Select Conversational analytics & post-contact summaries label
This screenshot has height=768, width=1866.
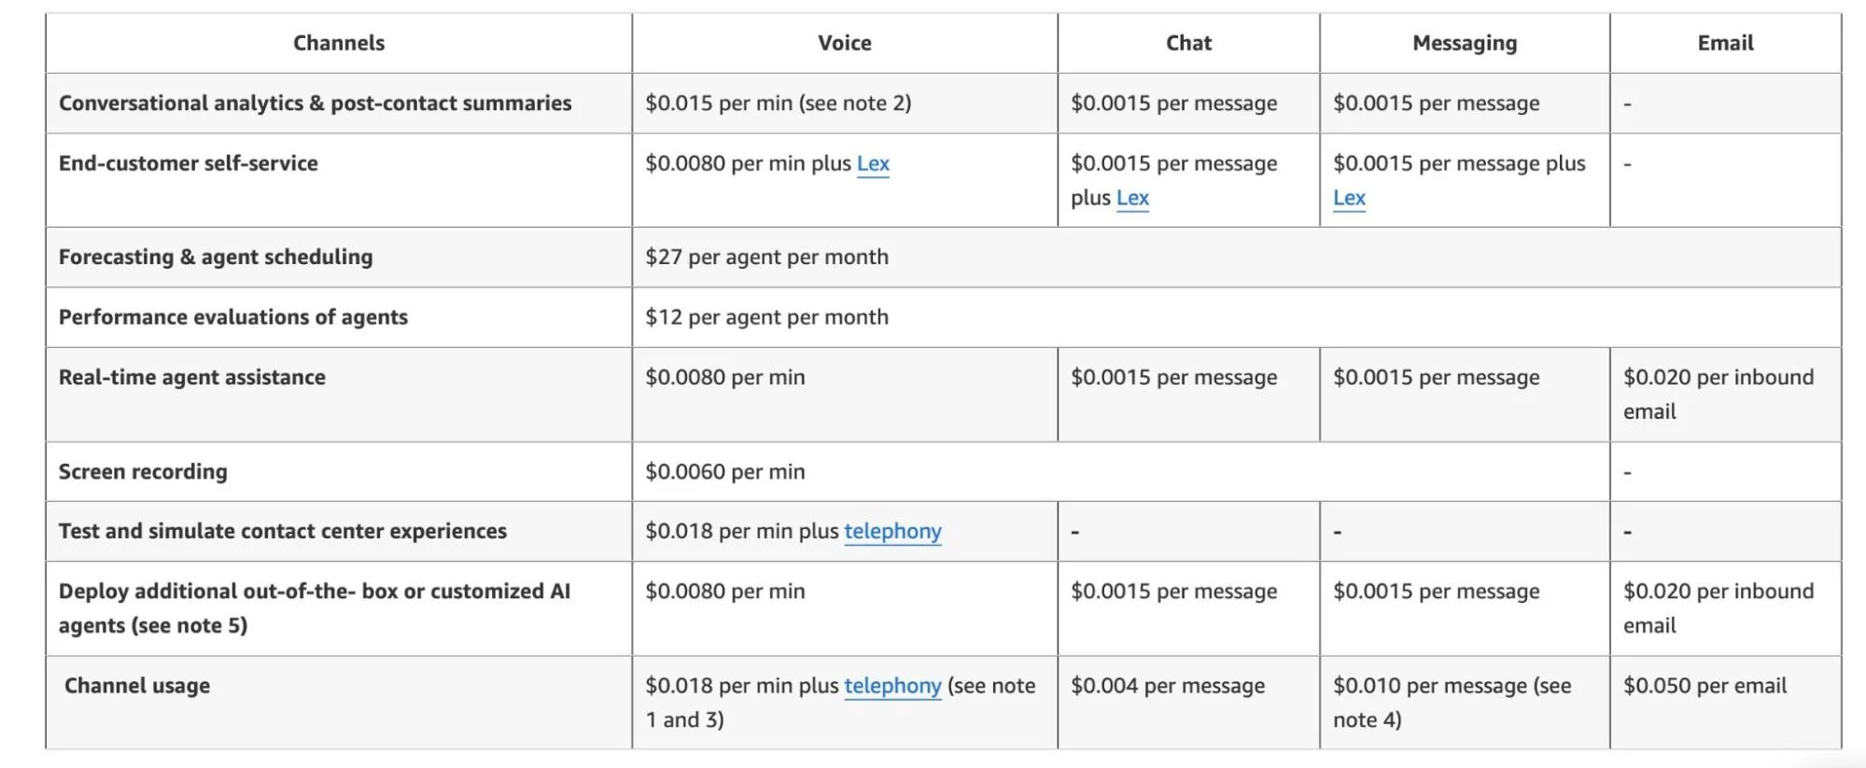(315, 104)
